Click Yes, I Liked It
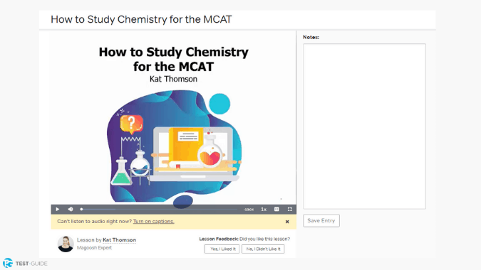The height and width of the screenshot is (270, 481). (222, 249)
